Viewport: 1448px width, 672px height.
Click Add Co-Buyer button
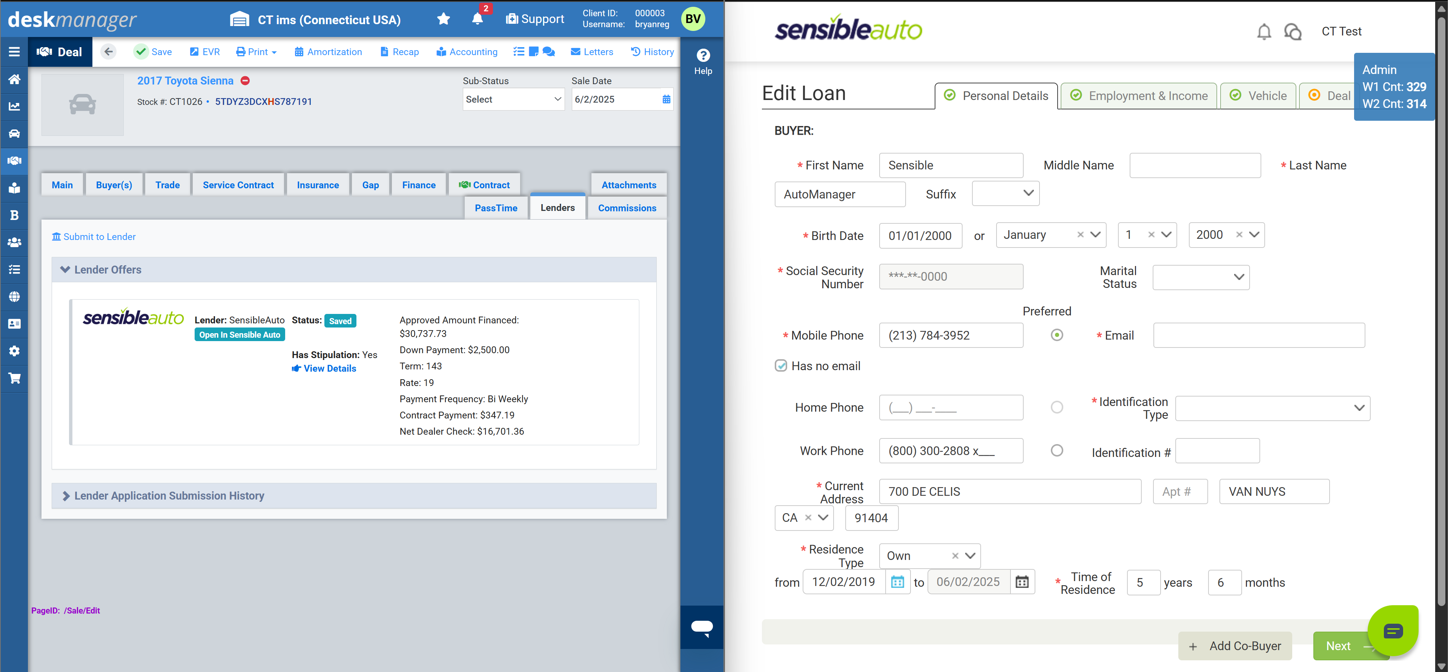point(1235,646)
